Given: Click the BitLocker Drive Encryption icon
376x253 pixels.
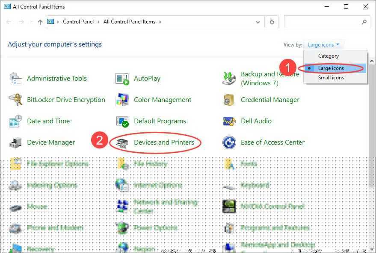Looking at the screenshot, I should pos(15,100).
